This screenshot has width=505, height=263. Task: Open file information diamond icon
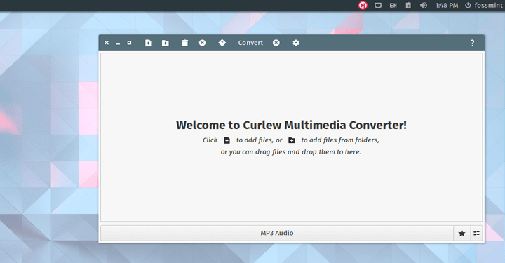[x=222, y=43]
